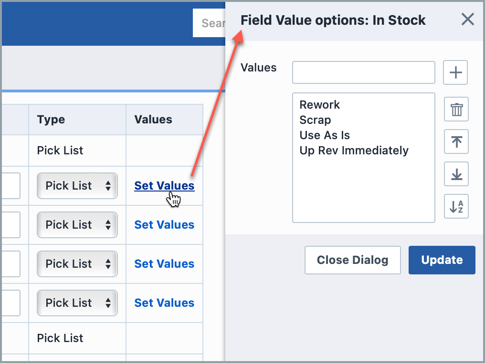This screenshot has height=363, width=485.
Task: Click the move-to-bottom arrow icon
Action: [x=456, y=174]
